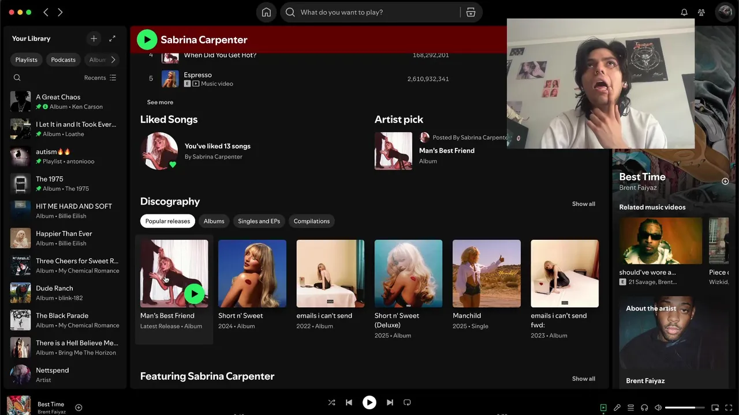739x415 pixels.
Task: Toggle repeat in player bar
Action: 407,402
